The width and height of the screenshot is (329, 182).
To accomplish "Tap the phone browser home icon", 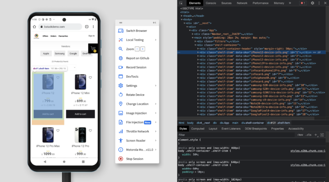I will pyautogui.click(x=34, y=27).
